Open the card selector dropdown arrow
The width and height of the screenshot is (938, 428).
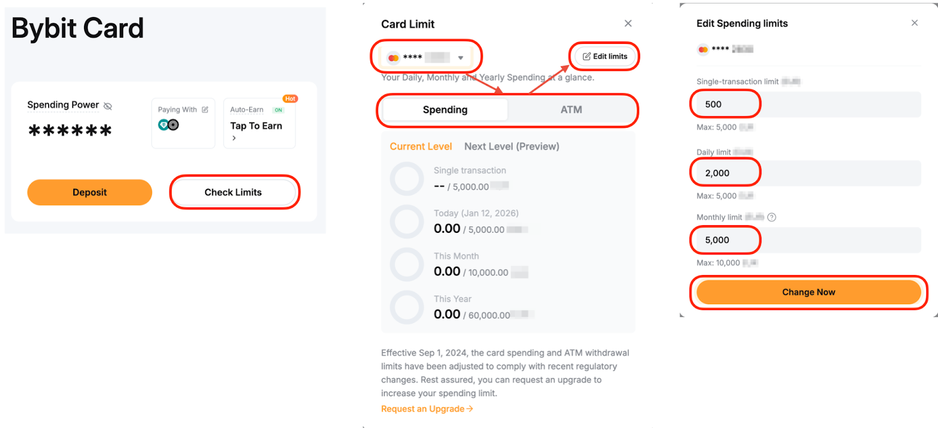click(461, 57)
